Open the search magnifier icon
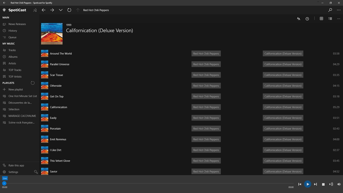 330,10
